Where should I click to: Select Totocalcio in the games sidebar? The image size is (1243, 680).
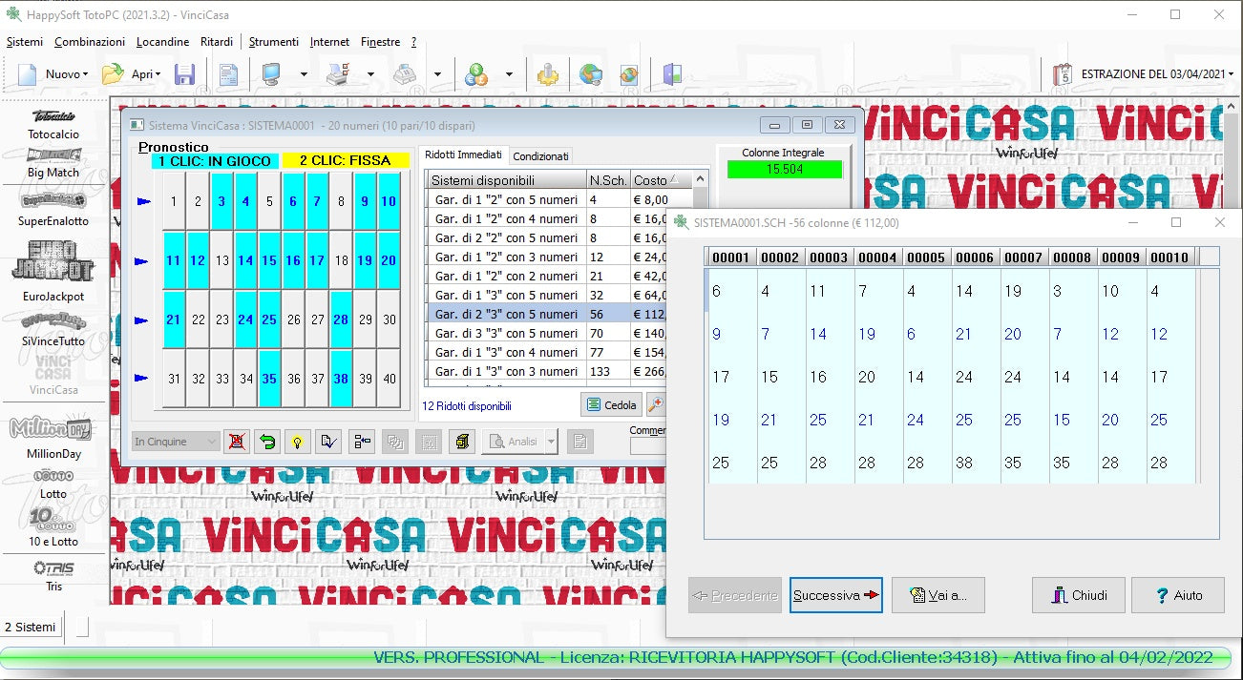53,124
